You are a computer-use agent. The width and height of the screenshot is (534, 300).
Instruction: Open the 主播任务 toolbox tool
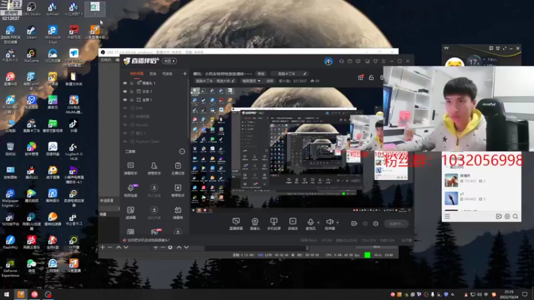(178, 169)
